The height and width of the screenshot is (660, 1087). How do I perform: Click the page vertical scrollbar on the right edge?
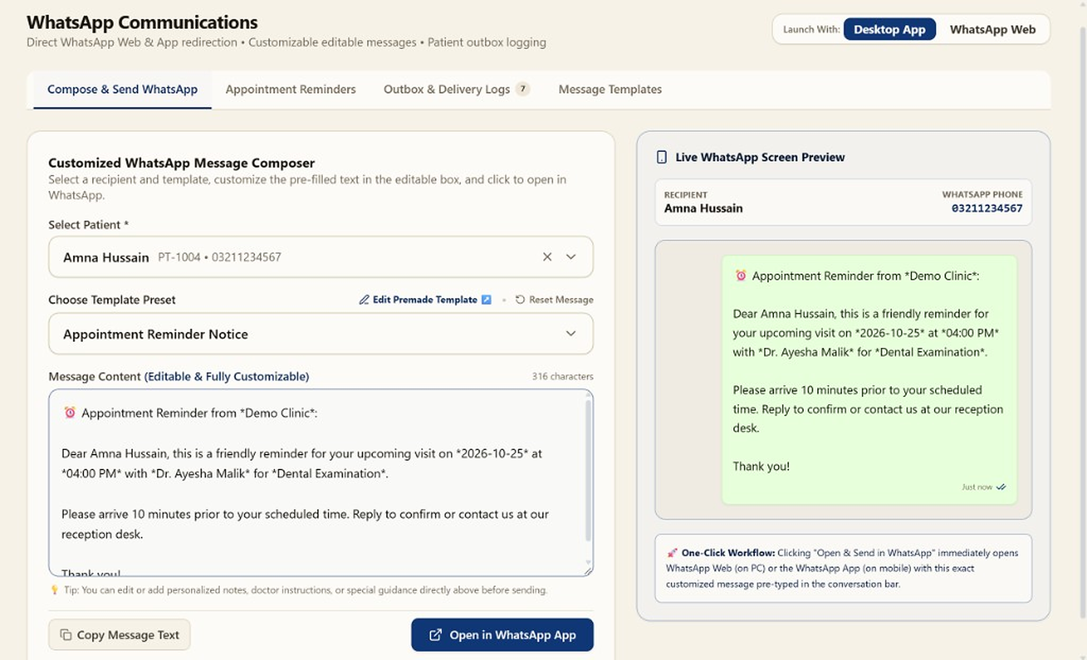pyautogui.click(x=1083, y=324)
